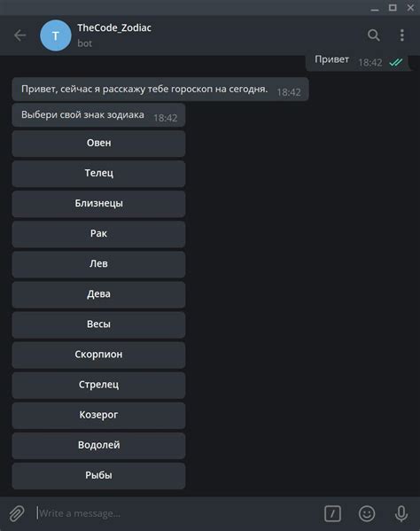Viewport: 420px width, 531px height.
Task: Pick the Близнецы button
Action: coord(98,204)
